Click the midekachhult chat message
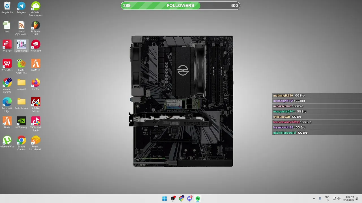Screen dimensions: 362x203 click(x=317, y=106)
